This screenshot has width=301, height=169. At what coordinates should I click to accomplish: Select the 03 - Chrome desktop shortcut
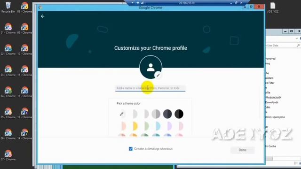pos(8,71)
